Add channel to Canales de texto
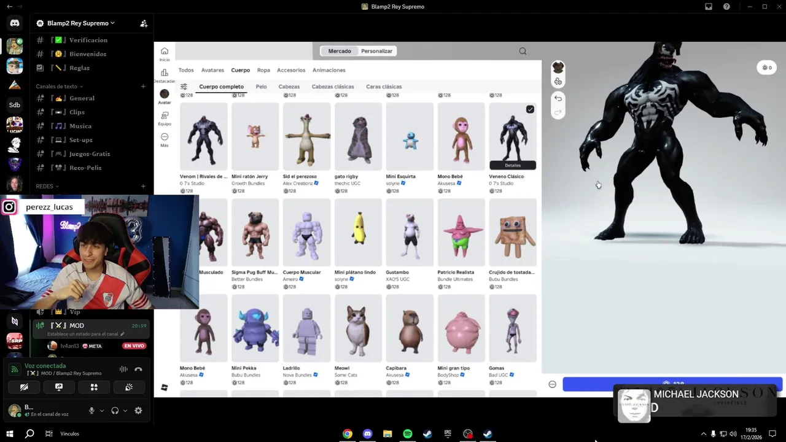Image resolution: width=786 pixels, height=442 pixels. pos(143,87)
